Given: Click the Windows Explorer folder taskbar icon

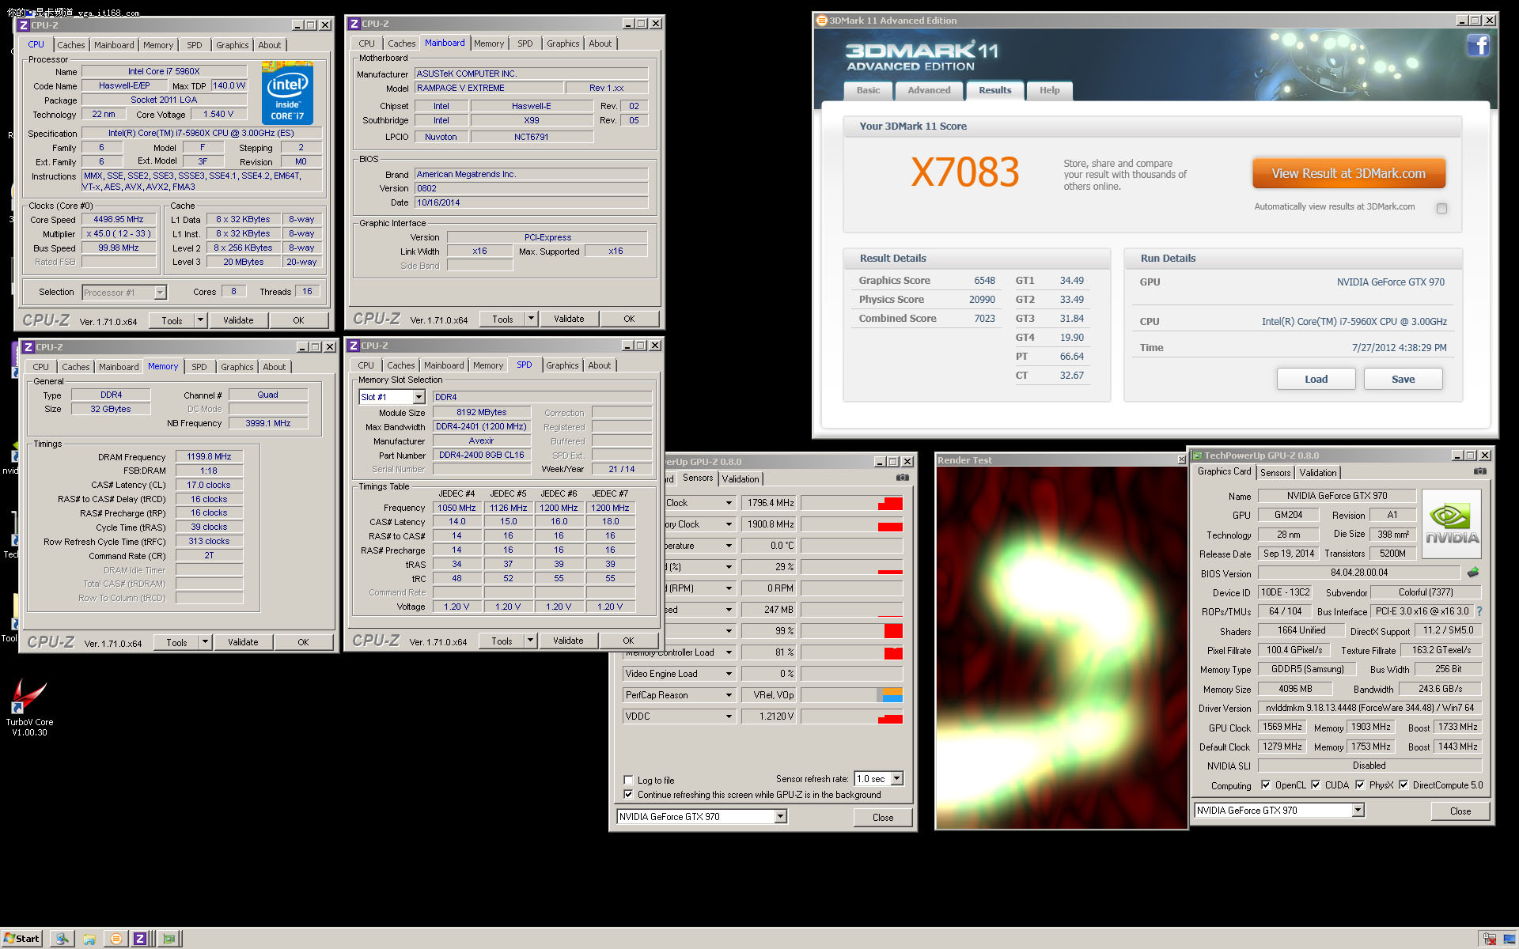Looking at the screenshot, I should 89,939.
